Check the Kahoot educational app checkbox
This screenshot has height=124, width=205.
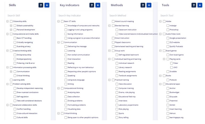point(168,113)
